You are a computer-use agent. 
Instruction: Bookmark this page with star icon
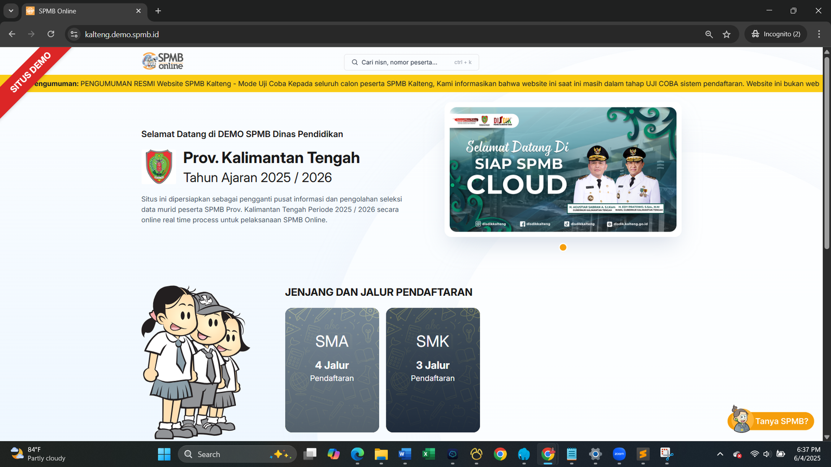727,34
